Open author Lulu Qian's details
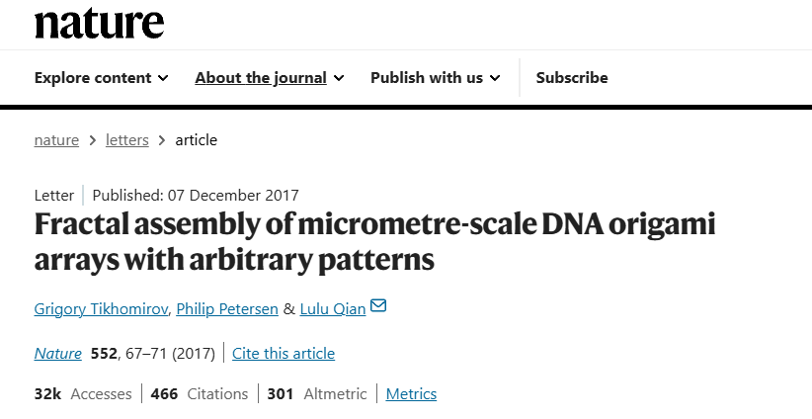 (x=332, y=309)
